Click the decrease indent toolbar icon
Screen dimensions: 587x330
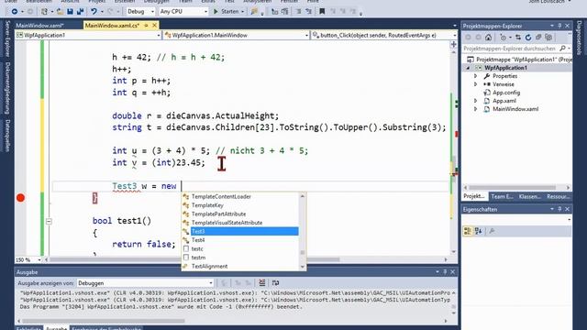(x=274, y=12)
